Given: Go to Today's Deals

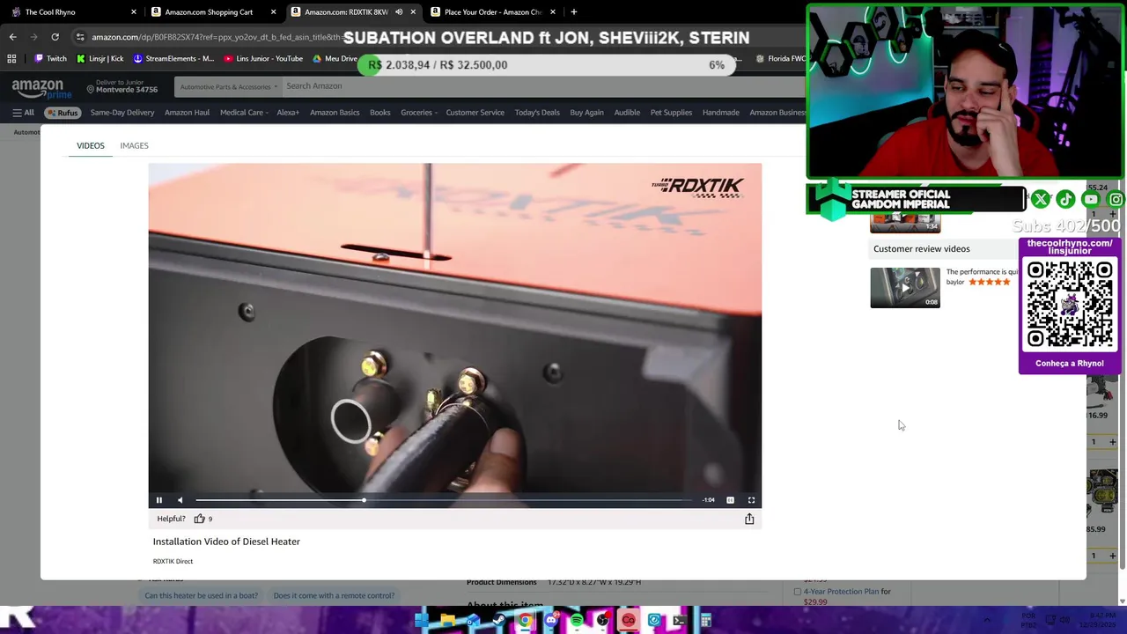Looking at the screenshot, I should point(537,113).
